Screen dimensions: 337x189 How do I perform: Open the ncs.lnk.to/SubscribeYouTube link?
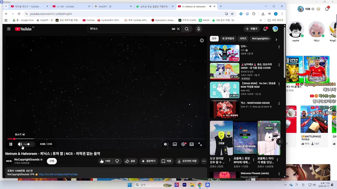58,174
